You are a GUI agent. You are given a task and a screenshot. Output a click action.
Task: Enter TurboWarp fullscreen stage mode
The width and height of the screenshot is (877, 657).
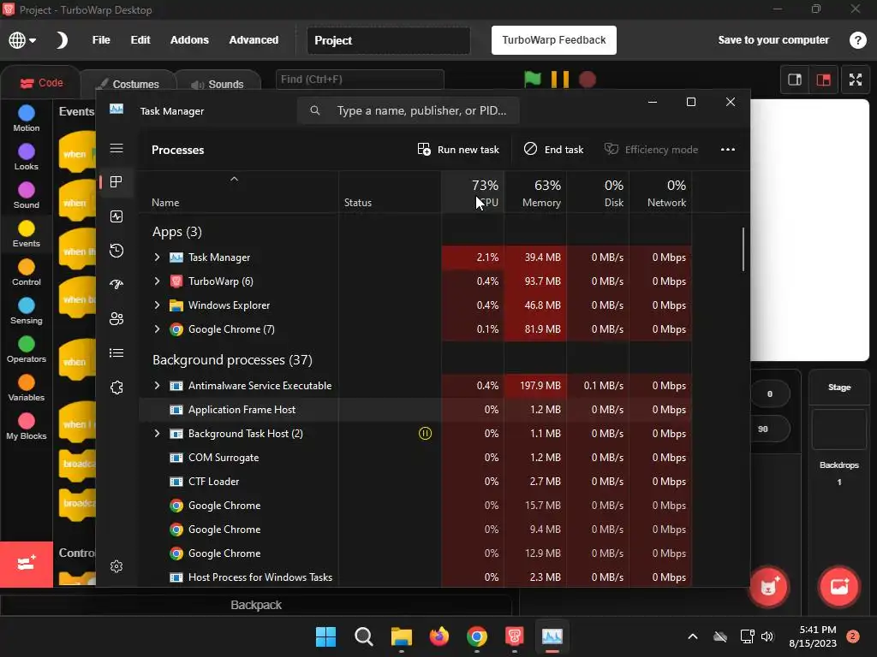point(856,80)
